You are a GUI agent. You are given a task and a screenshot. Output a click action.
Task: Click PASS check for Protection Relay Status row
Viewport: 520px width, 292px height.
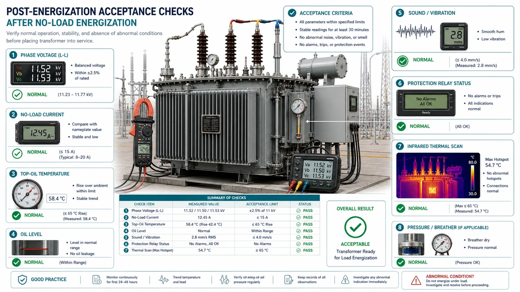click(x=298, y=244)
